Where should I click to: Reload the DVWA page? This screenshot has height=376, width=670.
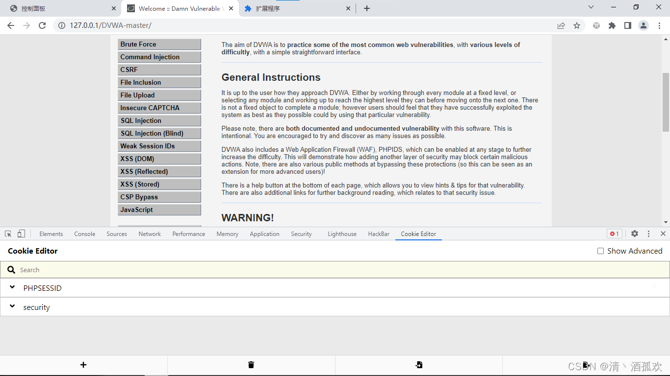(42, 25)
